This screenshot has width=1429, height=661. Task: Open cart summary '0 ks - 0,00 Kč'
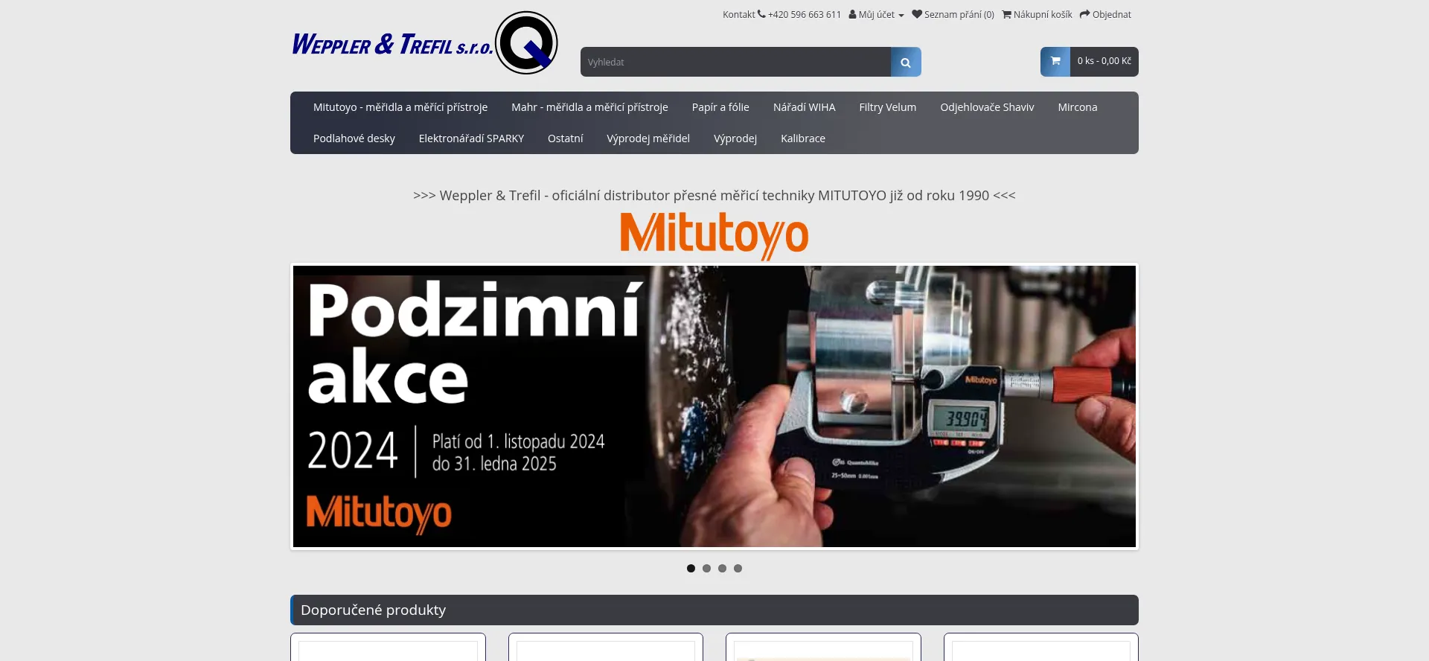(x=1104, y=61)
